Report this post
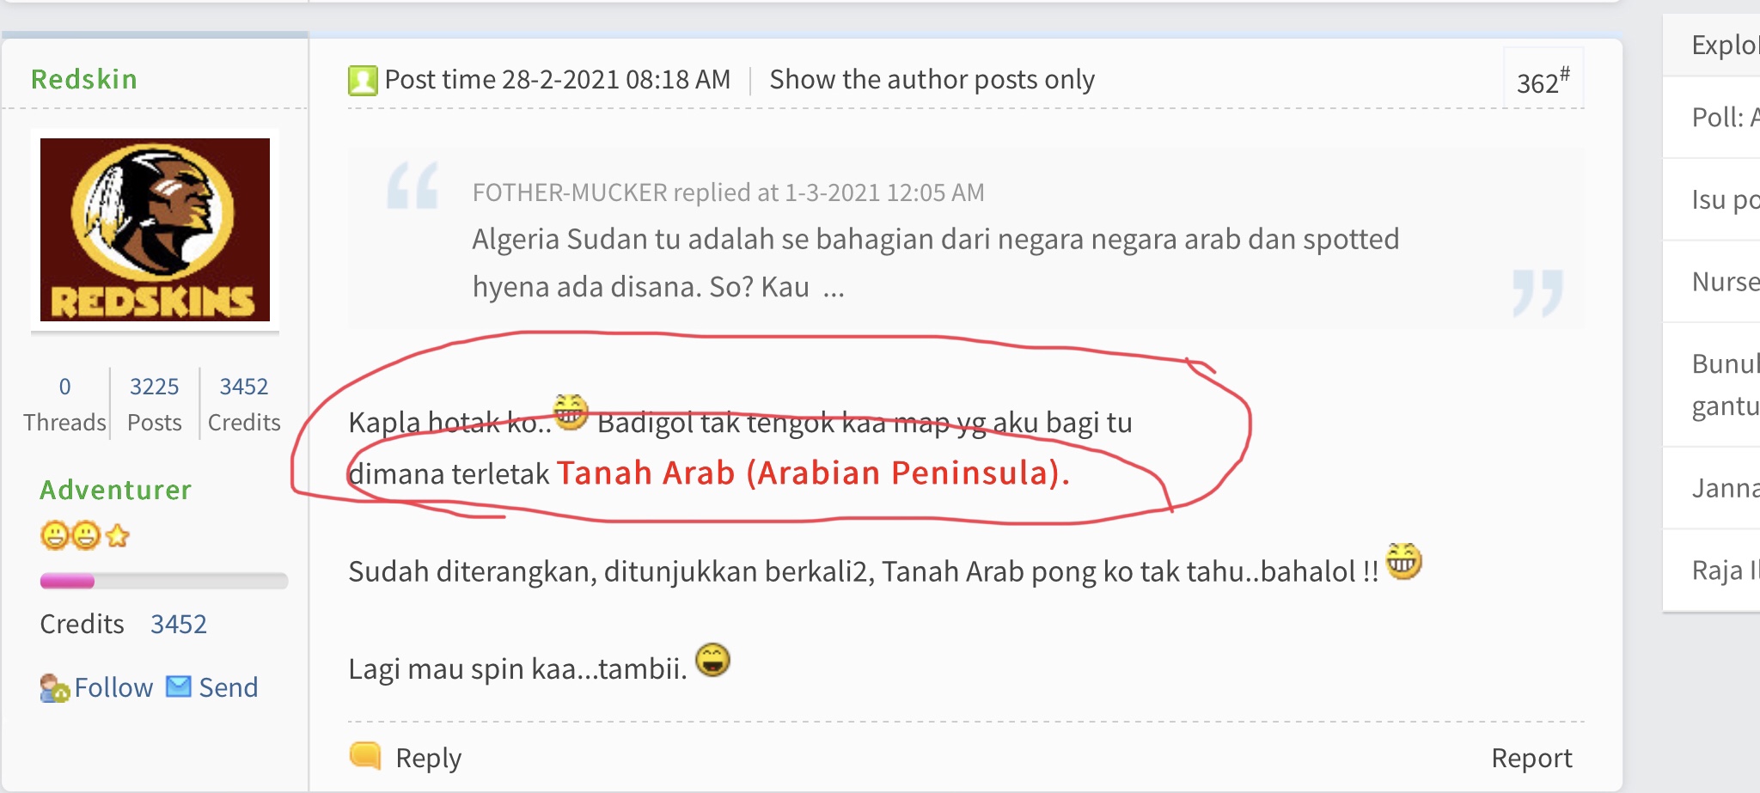The image size is (1760, 793). [1531, 758]
